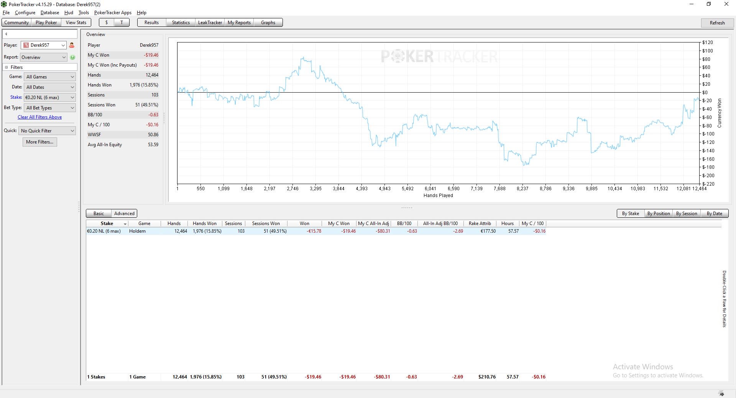Select the €0.20 NL (6 max) table row
The height and width of the screenshot is (398, 736).
click(316, 231)
